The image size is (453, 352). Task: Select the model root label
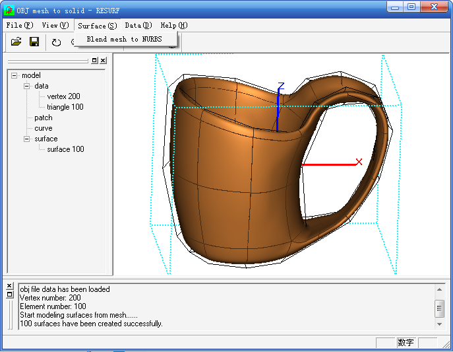coord(31,75)
